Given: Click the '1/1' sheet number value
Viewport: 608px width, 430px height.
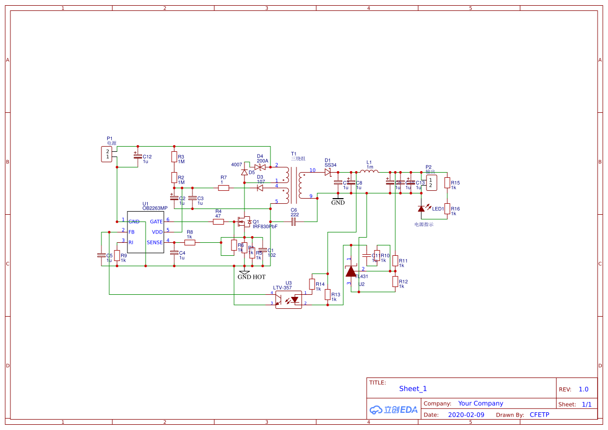Looking at the screenshot, I should (587, 405).
